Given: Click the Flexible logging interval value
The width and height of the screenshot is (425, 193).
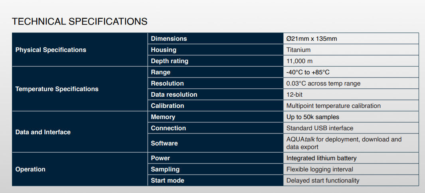Looking at the screenshot, I should [x=320, y=169].
